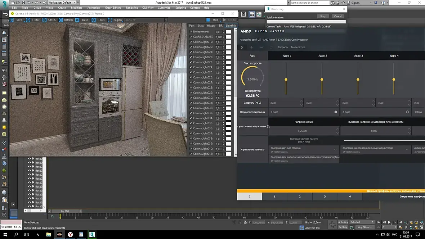Click the Ctrl+C copy icon in Corona VFB
This screenshot has width=425, height=239.
coord(44,20)
